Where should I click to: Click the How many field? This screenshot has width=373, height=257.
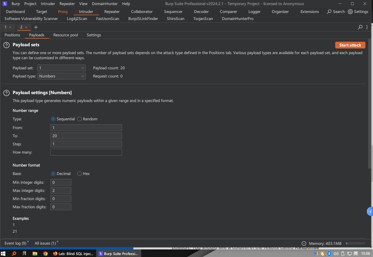86,152
